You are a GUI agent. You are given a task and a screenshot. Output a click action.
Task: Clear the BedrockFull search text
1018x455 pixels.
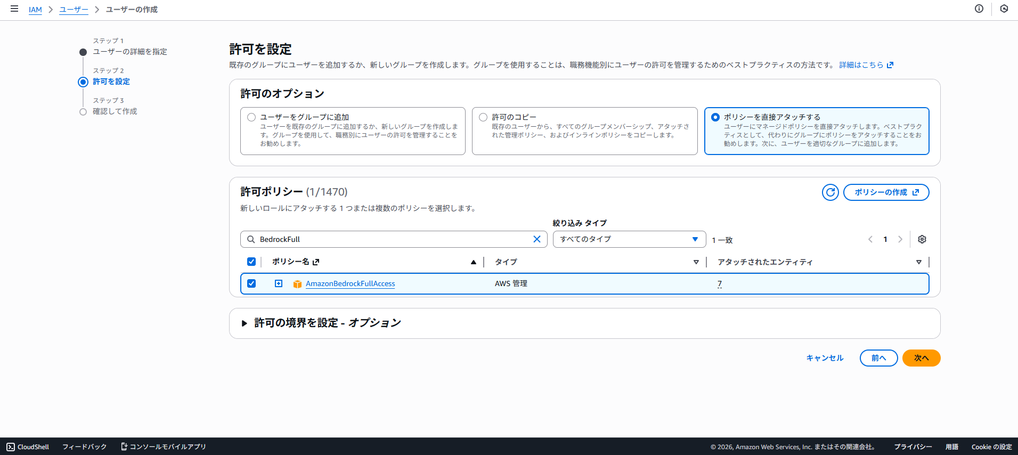click(536, 239)
